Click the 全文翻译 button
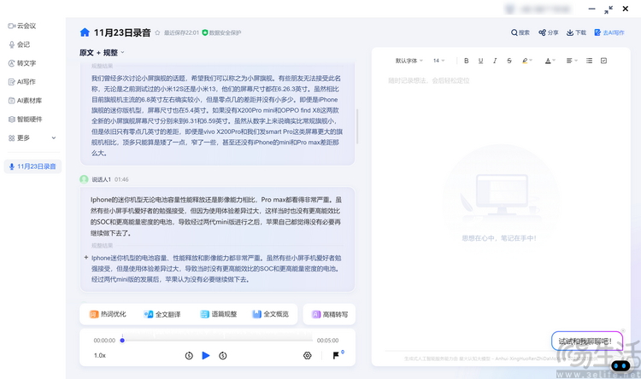The width and height of the screenshot is (641, 379). coord(162,314)
